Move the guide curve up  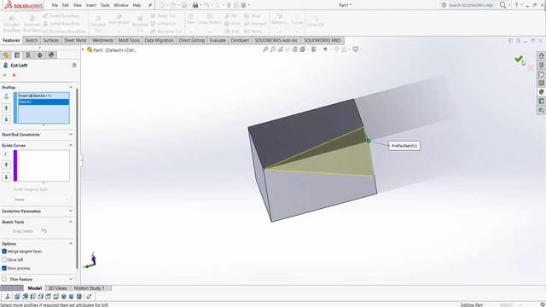(6, 165)
